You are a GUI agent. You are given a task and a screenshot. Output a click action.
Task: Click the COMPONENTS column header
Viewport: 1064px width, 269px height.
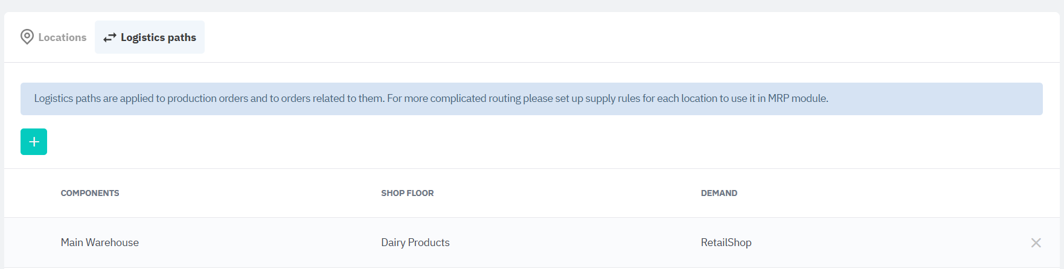(x=90, y=193)
